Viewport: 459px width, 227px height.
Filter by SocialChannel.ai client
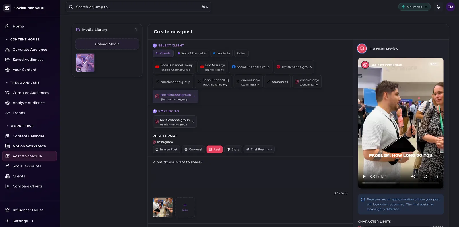[192, 53]
